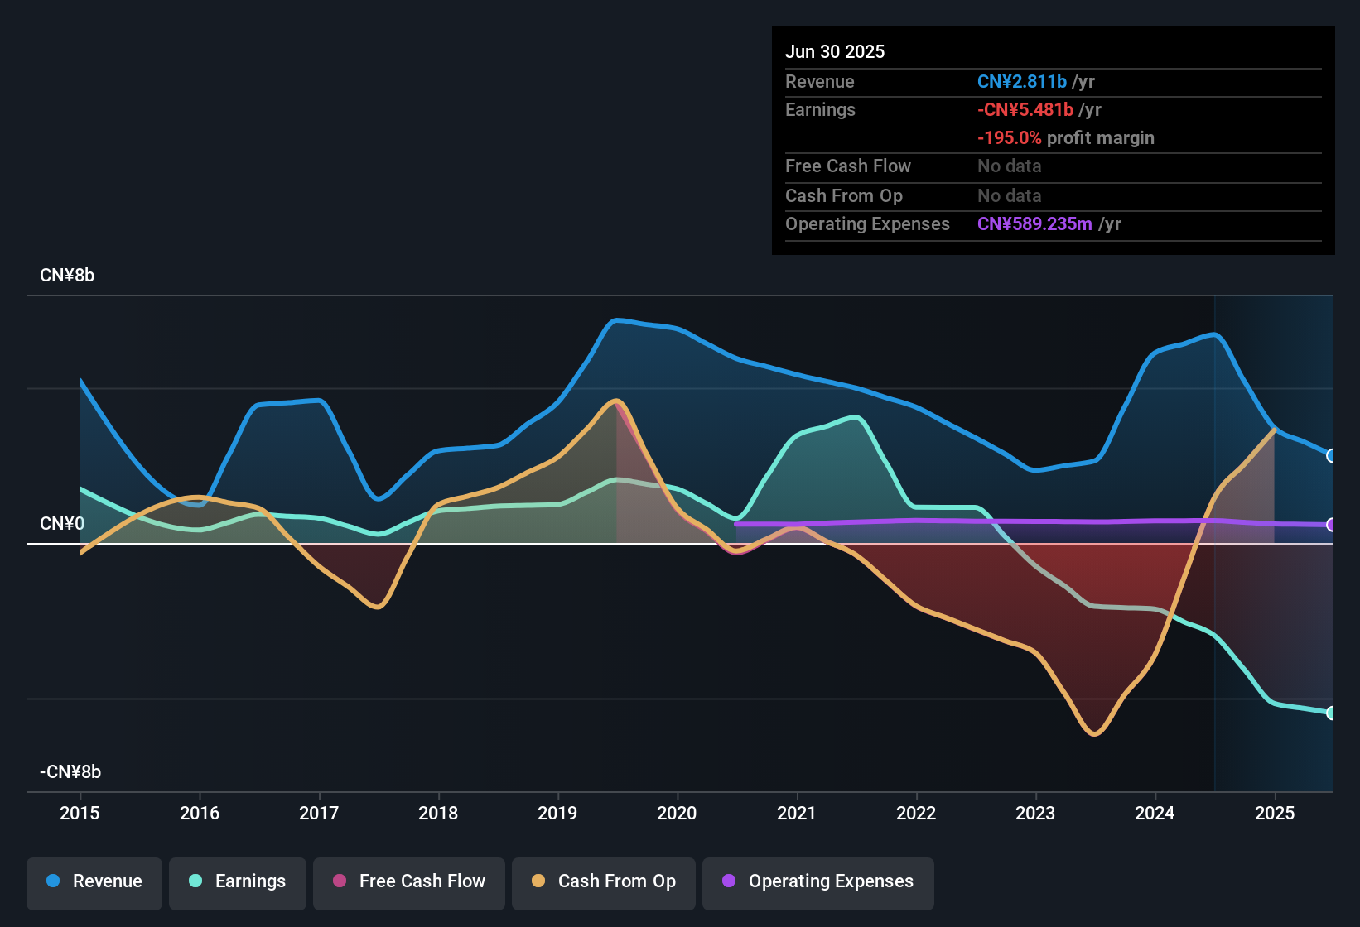1360x927 pixels.
Task: Open the Free Cash Flow legend item
Action: point(408,881)
